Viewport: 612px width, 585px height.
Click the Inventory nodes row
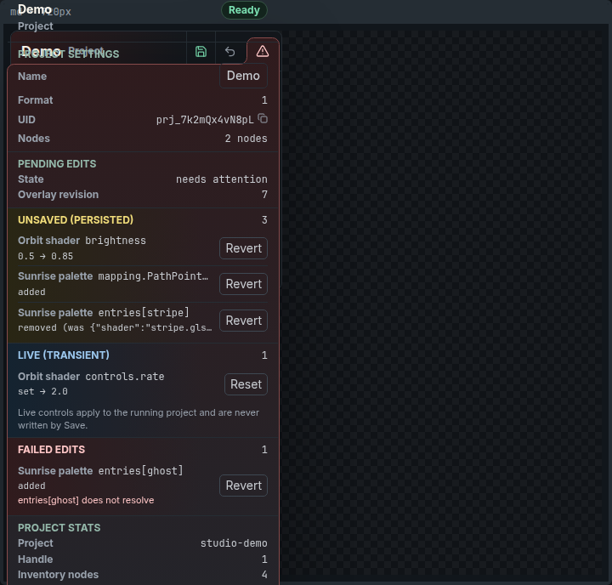tap(143, 575)
